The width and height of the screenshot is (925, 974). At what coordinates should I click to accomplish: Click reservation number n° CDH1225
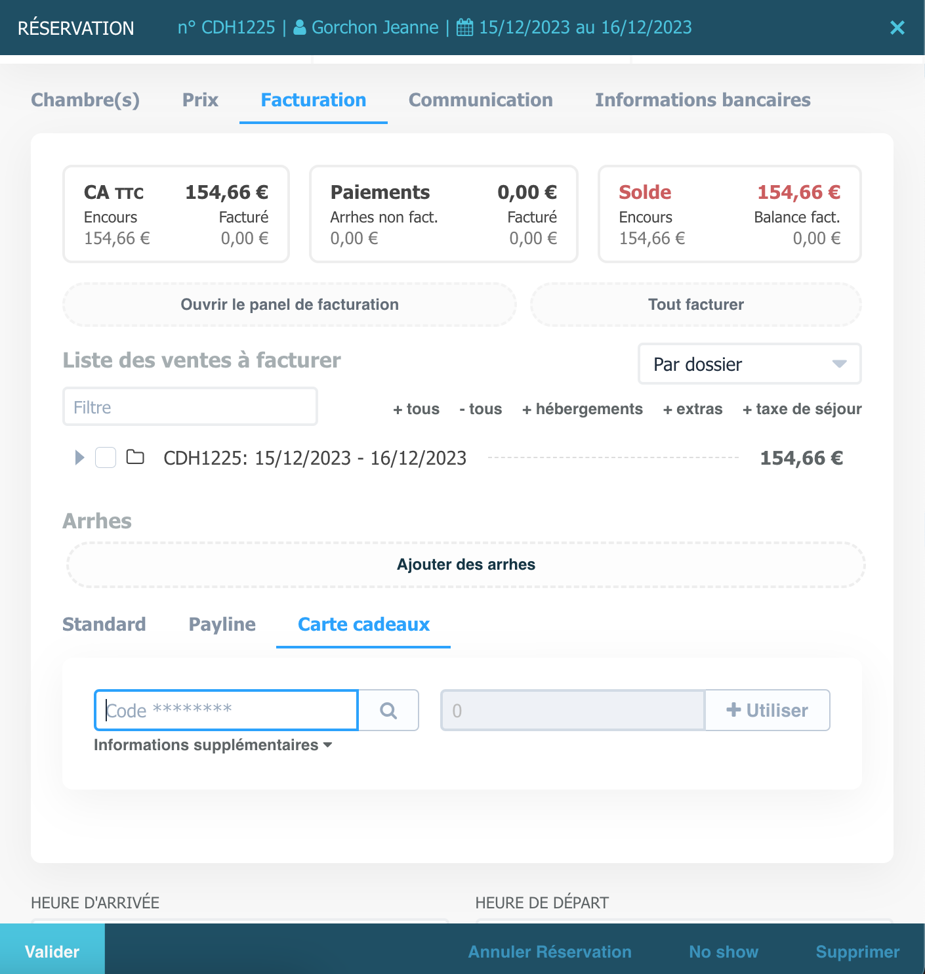226,28
